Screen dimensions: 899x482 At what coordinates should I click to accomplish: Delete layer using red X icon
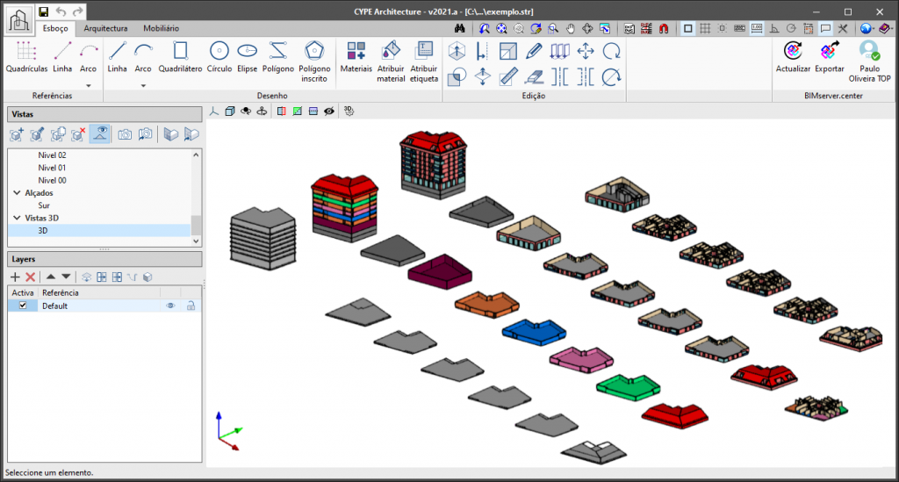tap(30, 277)
